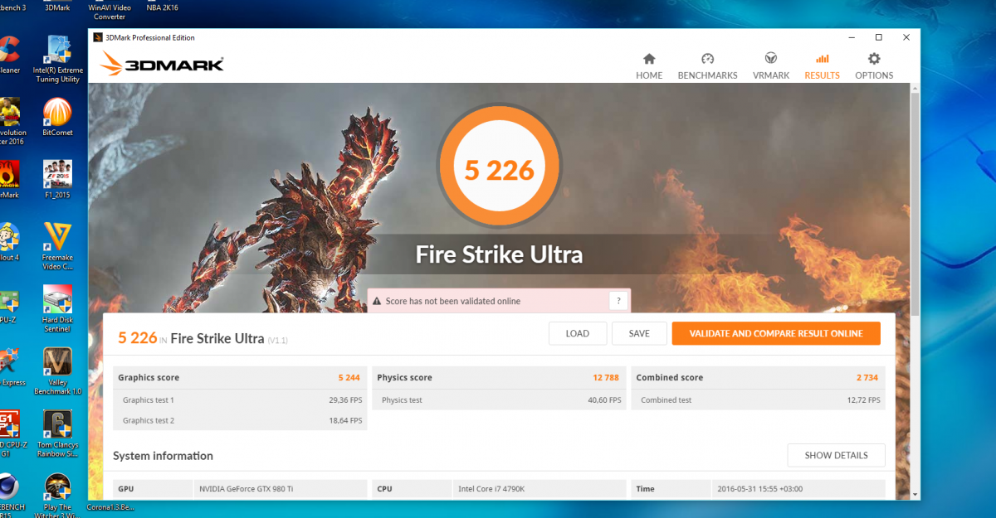Open the CCleaner desktop icon
The image size is (996, 518).
[10, 55]
